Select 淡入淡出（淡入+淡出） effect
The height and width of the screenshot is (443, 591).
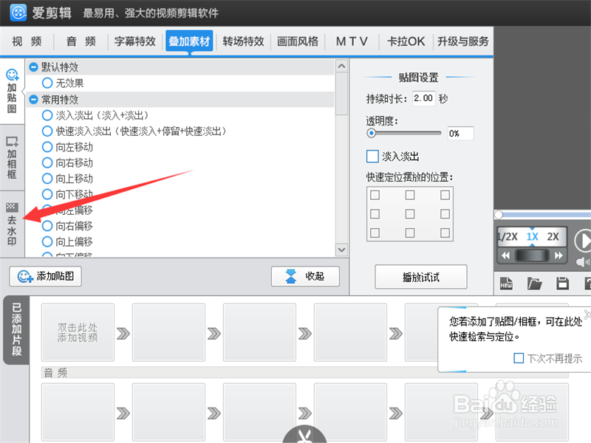coord(47,115)
